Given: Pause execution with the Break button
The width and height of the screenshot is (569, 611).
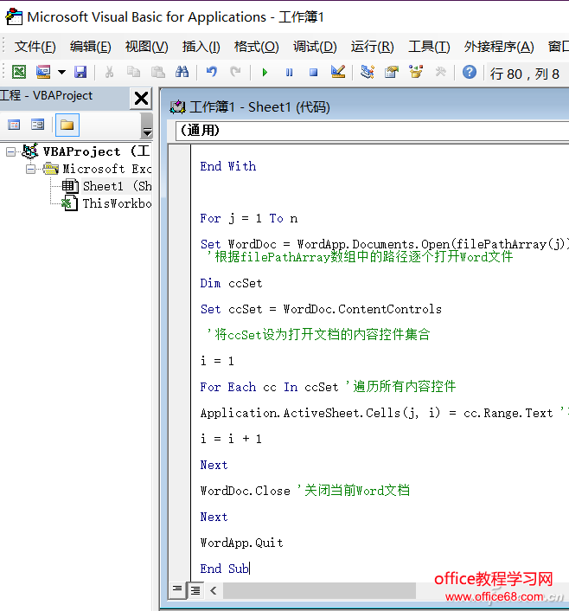Looking at the screenshot, I should 289,72.
